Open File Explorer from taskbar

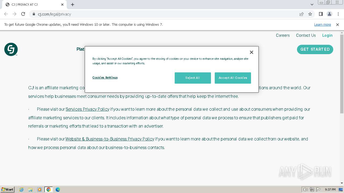30,190
